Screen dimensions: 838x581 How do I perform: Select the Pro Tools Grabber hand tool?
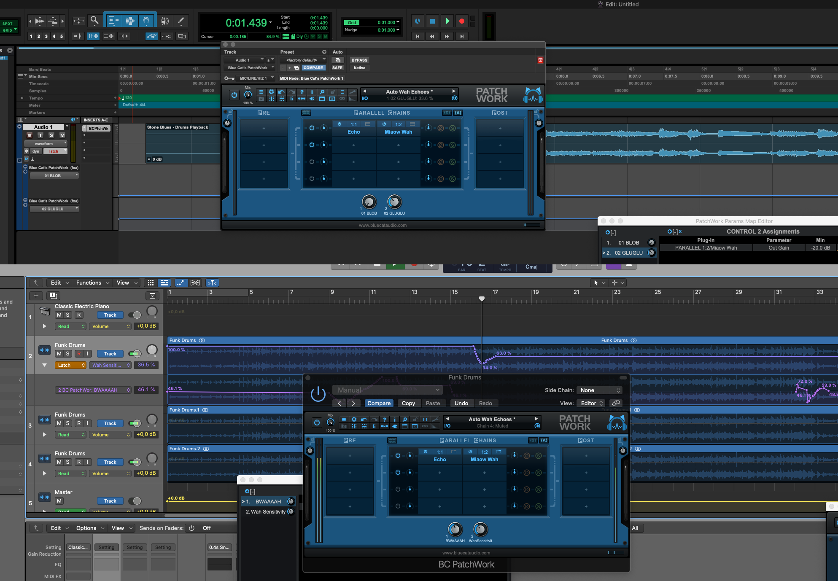pos(146,20)
